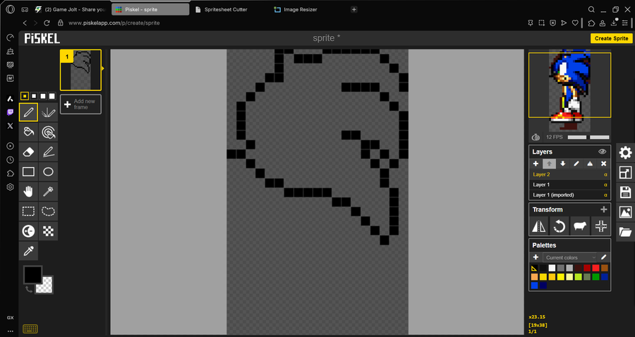Screen dimensions: 635x337
Task: Toggle opacity alpha for Layer 2
Action: click(x=605, y=174)
